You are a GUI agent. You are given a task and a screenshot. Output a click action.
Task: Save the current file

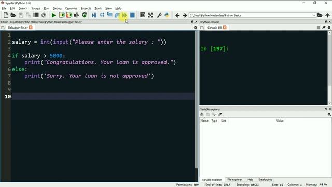[21, 15]
